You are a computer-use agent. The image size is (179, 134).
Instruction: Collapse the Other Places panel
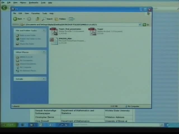click(x=44, y=52)
